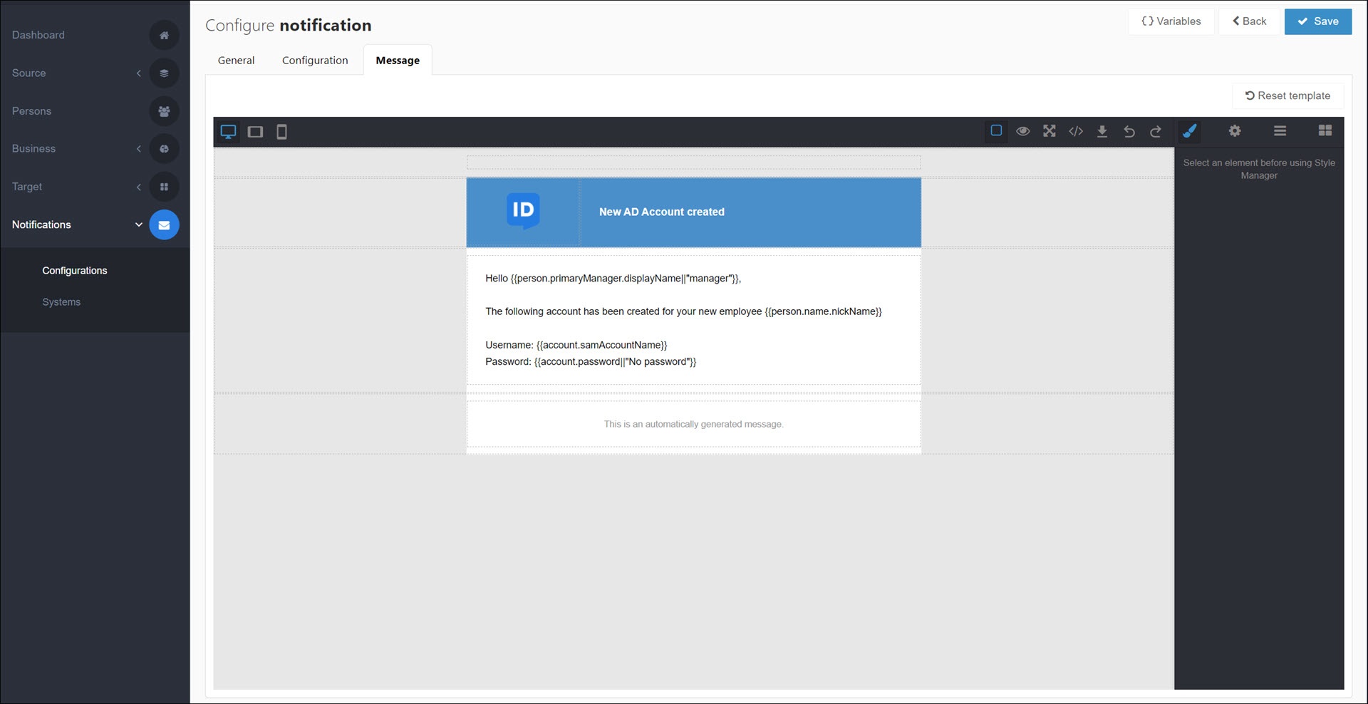Open Style Manager paintbrush panel
Viewport: 1368px width, 704px height.
point(1189,131)
